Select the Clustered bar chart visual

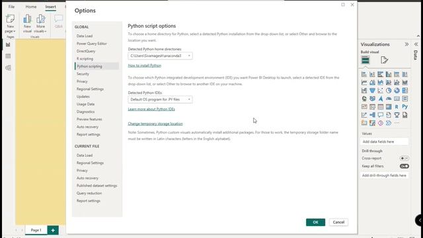(x=381, y=74)
